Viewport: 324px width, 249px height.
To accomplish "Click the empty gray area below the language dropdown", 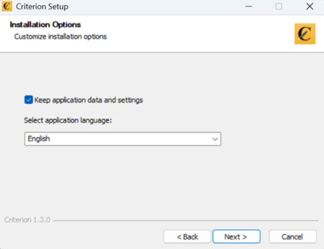I will coord(162,178).
